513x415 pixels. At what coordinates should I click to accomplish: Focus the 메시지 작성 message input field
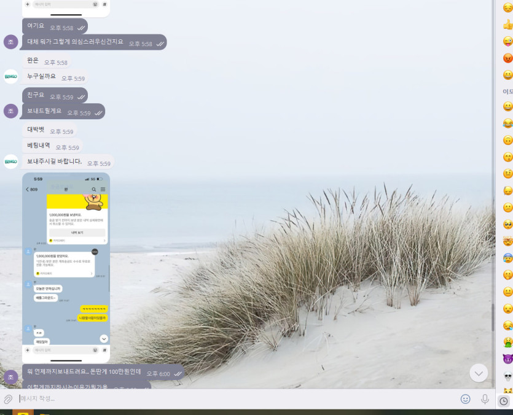pos(235,398)
